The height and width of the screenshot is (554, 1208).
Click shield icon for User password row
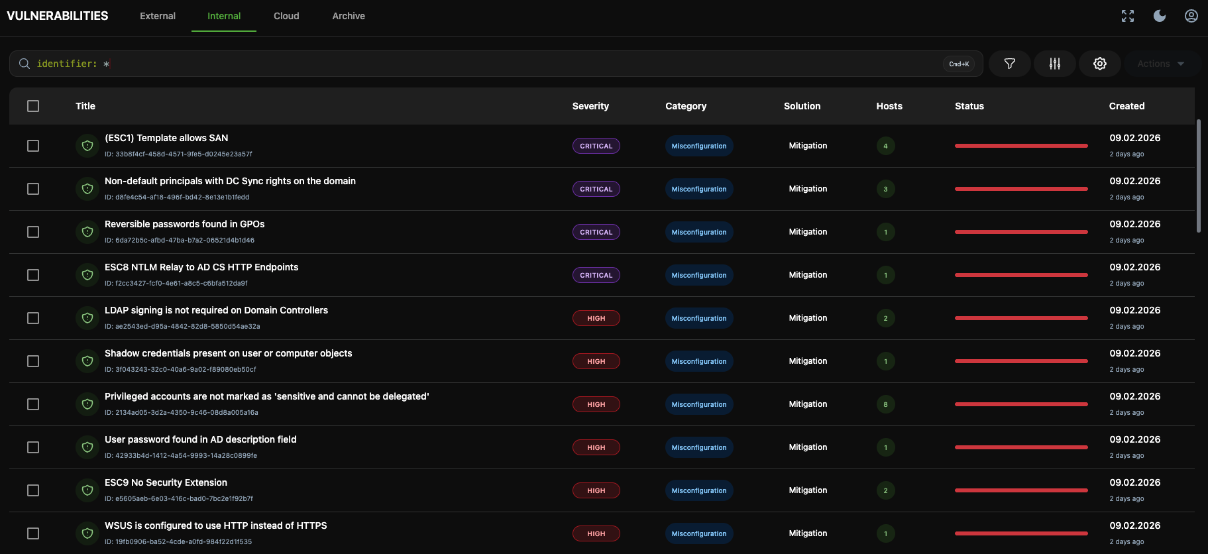tap(87, 447)
